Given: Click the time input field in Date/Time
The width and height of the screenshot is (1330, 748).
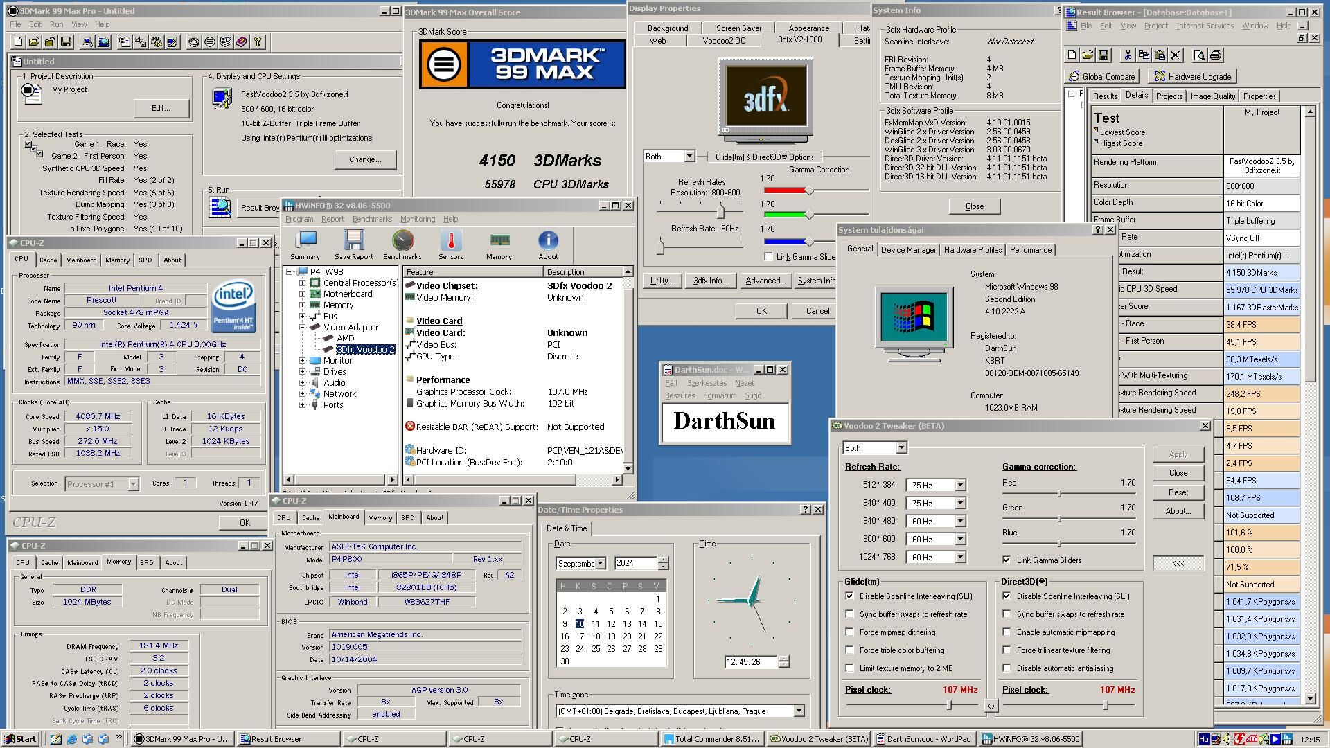Looking at the screenshot, I should (x=750, y=662).
